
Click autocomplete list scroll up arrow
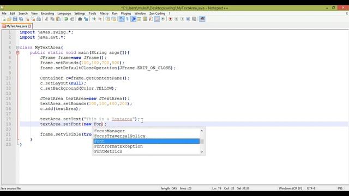pyautogui.click(x=202, y=131)
